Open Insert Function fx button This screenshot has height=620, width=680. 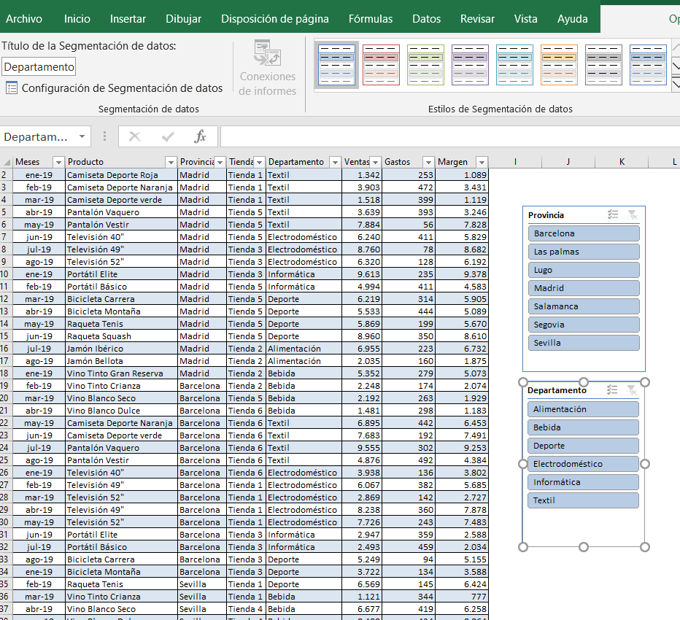coord(199,136)
